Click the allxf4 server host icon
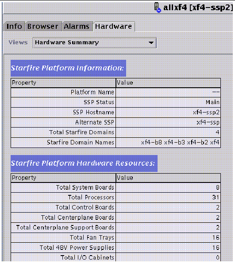Viewport: 235px width, 264px height. tap(158, 8)
